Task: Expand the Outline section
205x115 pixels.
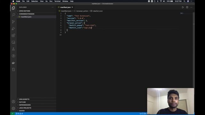Action: point(22,102)
